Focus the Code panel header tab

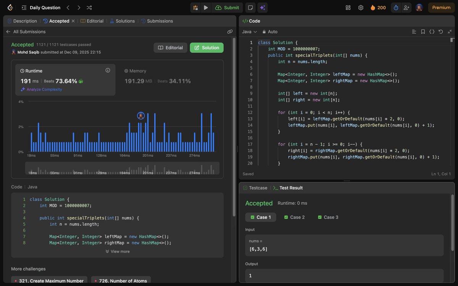tap(251, 21)
